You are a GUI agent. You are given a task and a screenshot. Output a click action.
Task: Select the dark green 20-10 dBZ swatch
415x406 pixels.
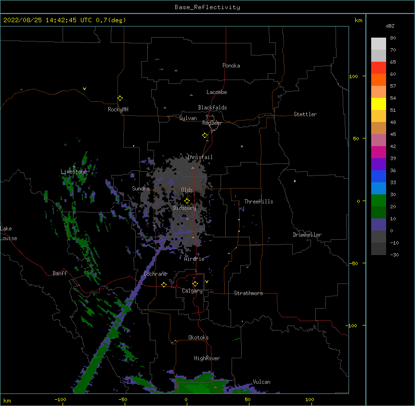(x=378, y=213)
